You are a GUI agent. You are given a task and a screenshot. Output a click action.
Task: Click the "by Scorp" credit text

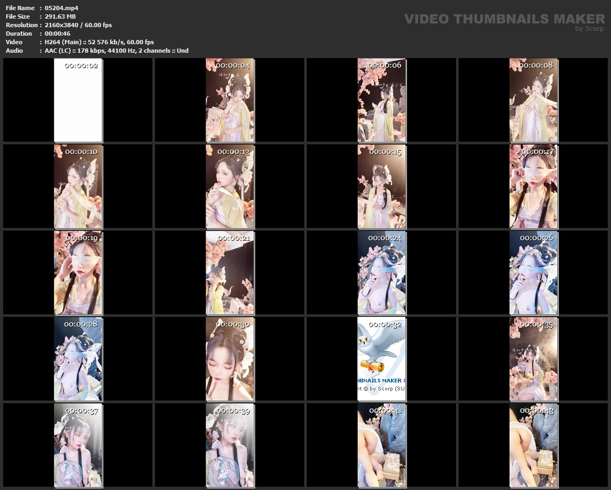(590, 29)
